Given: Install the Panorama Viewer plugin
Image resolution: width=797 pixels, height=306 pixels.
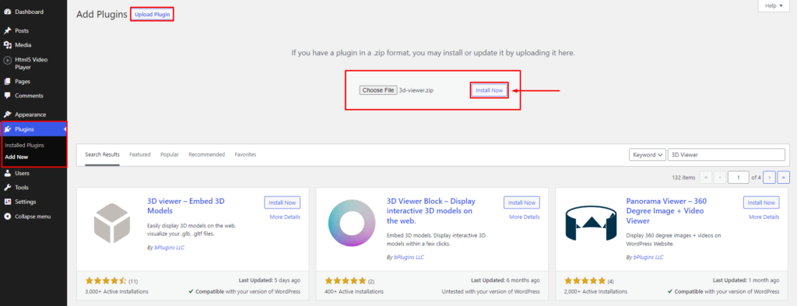Looking at the screenshot, I should tap(761, 202).
